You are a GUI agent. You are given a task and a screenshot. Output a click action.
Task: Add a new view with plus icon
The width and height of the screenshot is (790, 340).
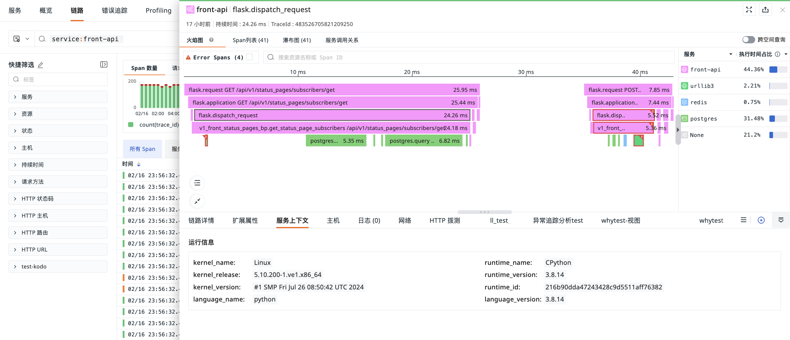[761, 220]
